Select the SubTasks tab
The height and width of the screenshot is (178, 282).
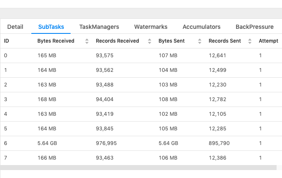tap(51, 27)
